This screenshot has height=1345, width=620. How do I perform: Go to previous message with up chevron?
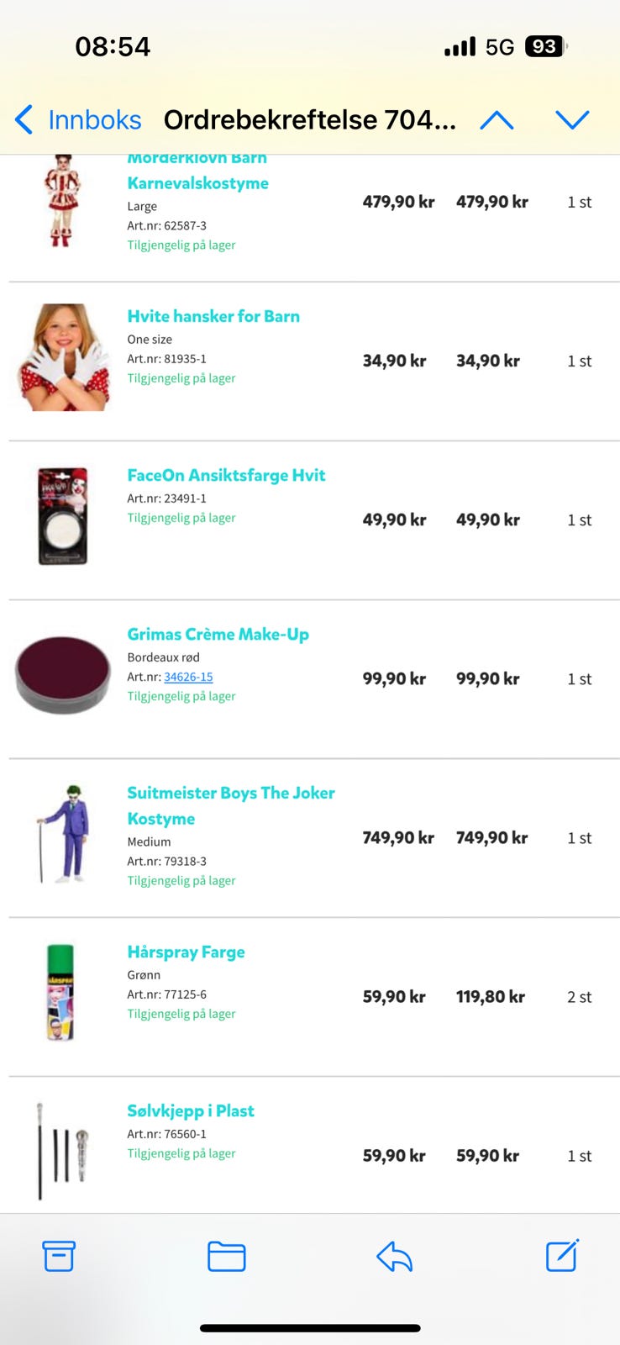[497, 120]
